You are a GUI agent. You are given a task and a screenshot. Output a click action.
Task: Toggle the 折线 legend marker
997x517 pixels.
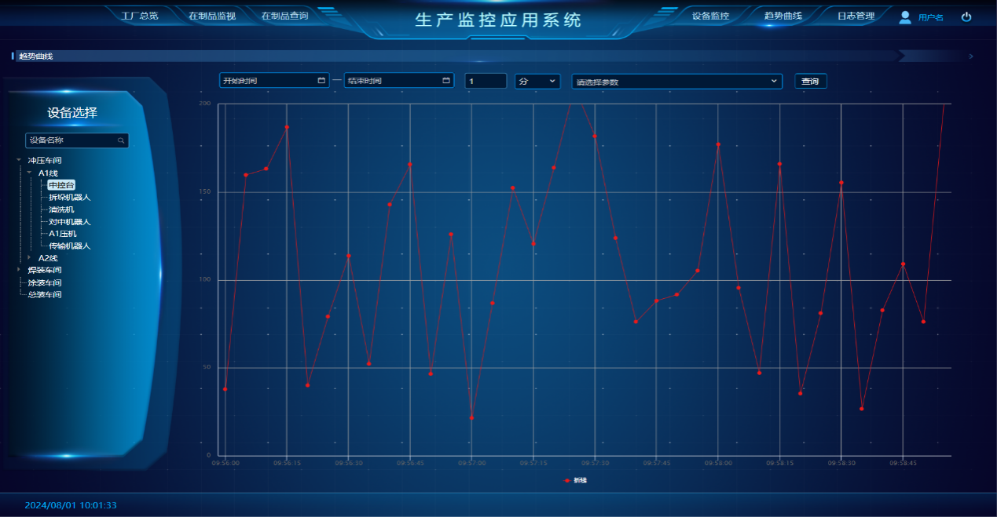(x=569, y=480)
